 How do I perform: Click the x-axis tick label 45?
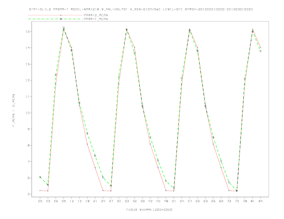tap(158, 201)
